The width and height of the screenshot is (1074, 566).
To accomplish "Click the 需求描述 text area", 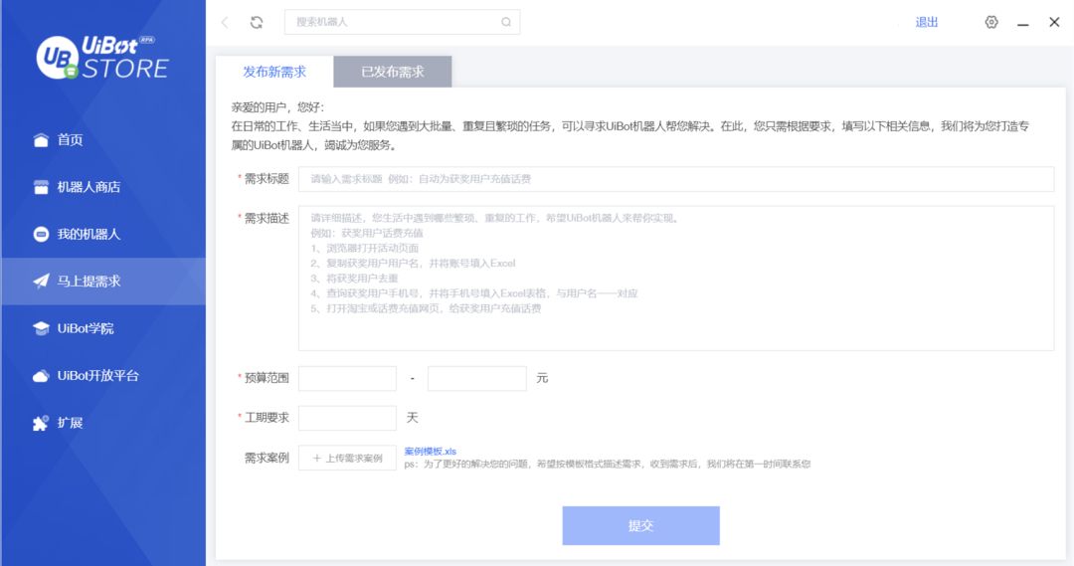I will (676, 279).
